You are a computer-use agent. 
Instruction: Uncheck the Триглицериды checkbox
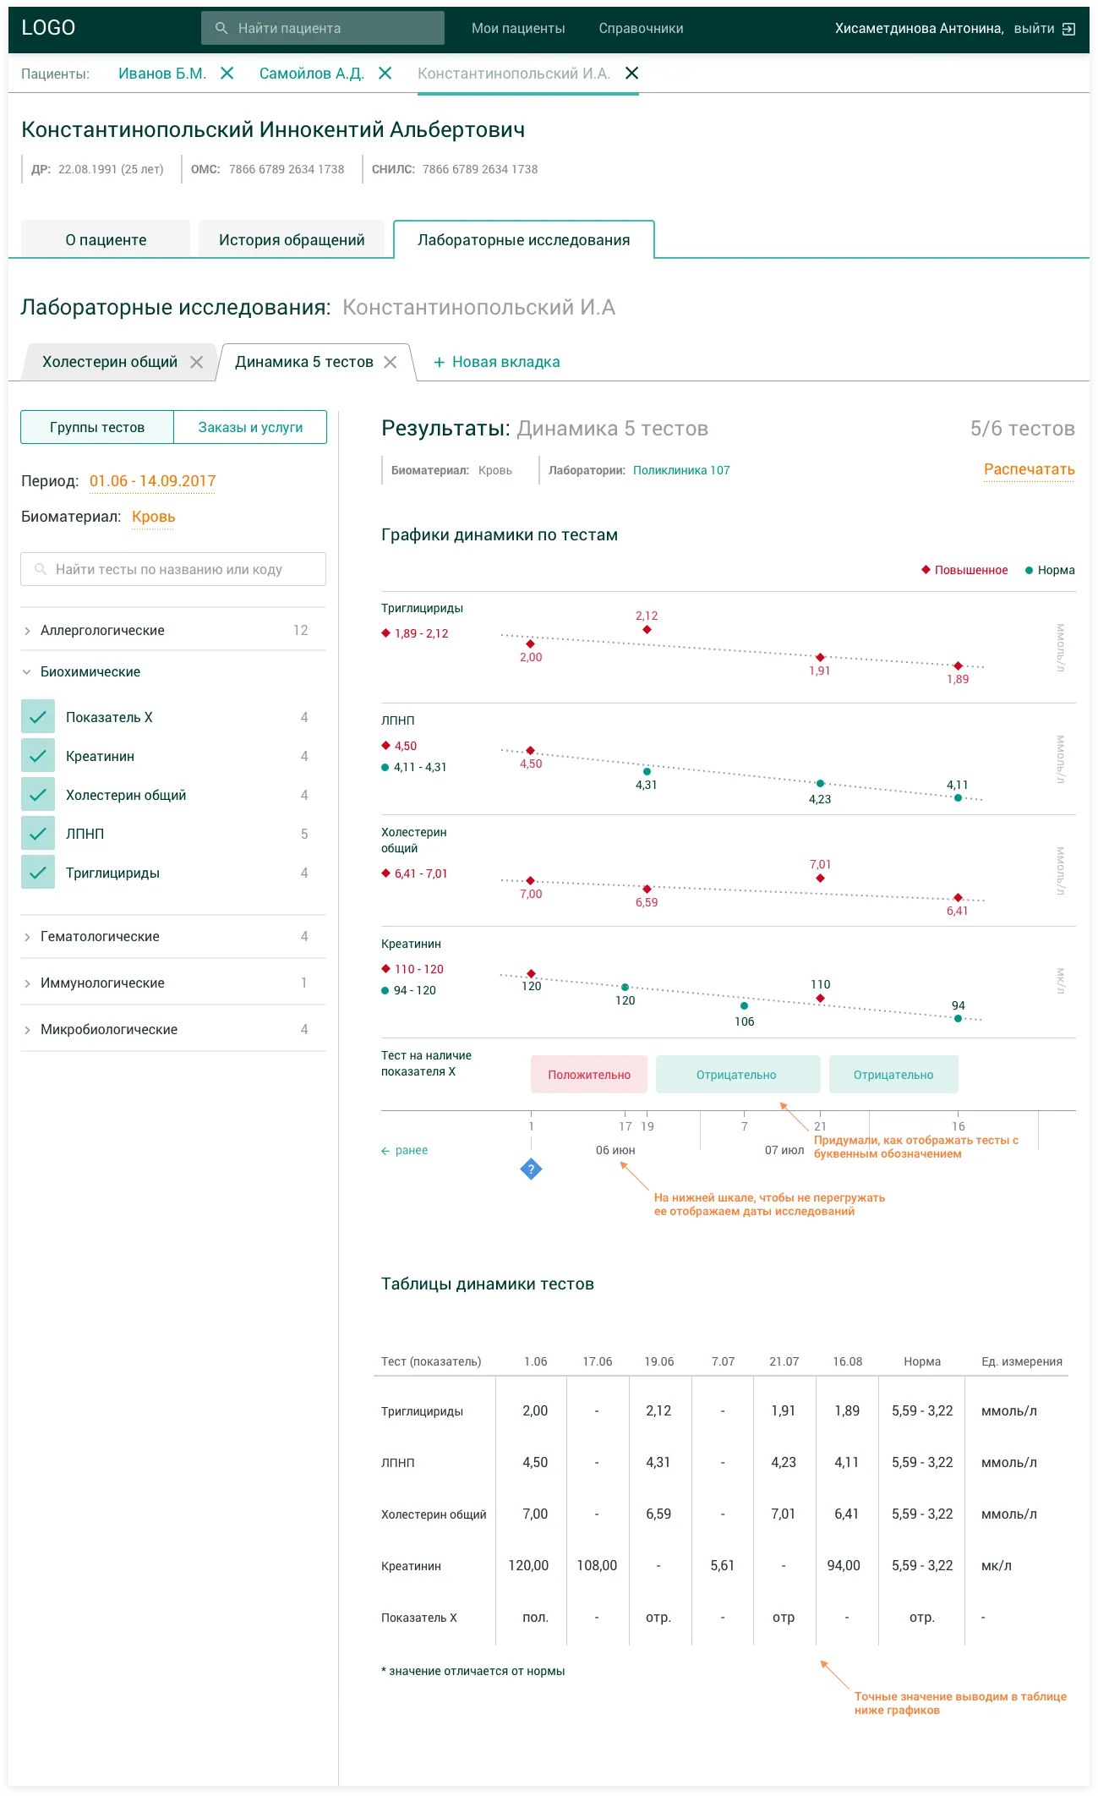(x=38, y=872)
